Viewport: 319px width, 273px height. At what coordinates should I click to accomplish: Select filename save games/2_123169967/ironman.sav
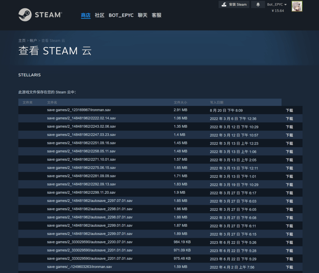(79, 110)
